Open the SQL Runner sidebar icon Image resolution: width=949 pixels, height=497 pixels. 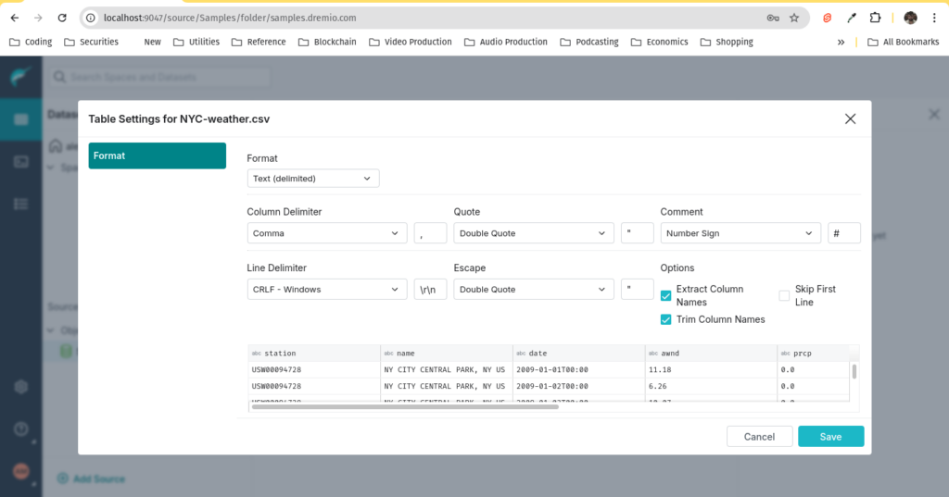[20, 161]
